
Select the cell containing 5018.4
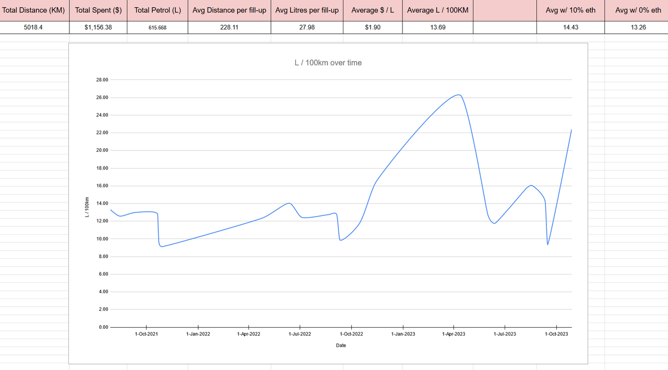pos(34,28)
